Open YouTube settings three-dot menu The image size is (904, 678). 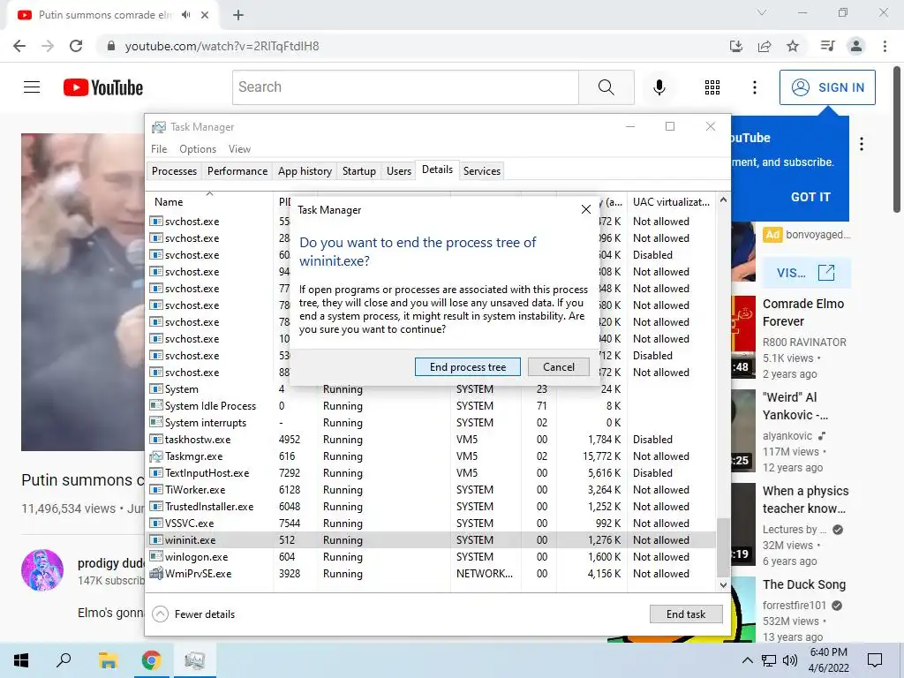754,87
